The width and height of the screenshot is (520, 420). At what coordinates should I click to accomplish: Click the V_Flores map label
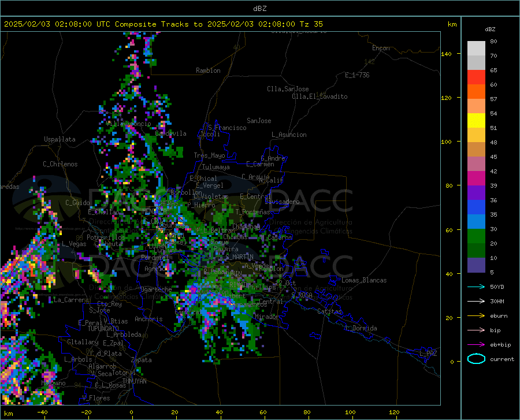(x=96, y=398)
